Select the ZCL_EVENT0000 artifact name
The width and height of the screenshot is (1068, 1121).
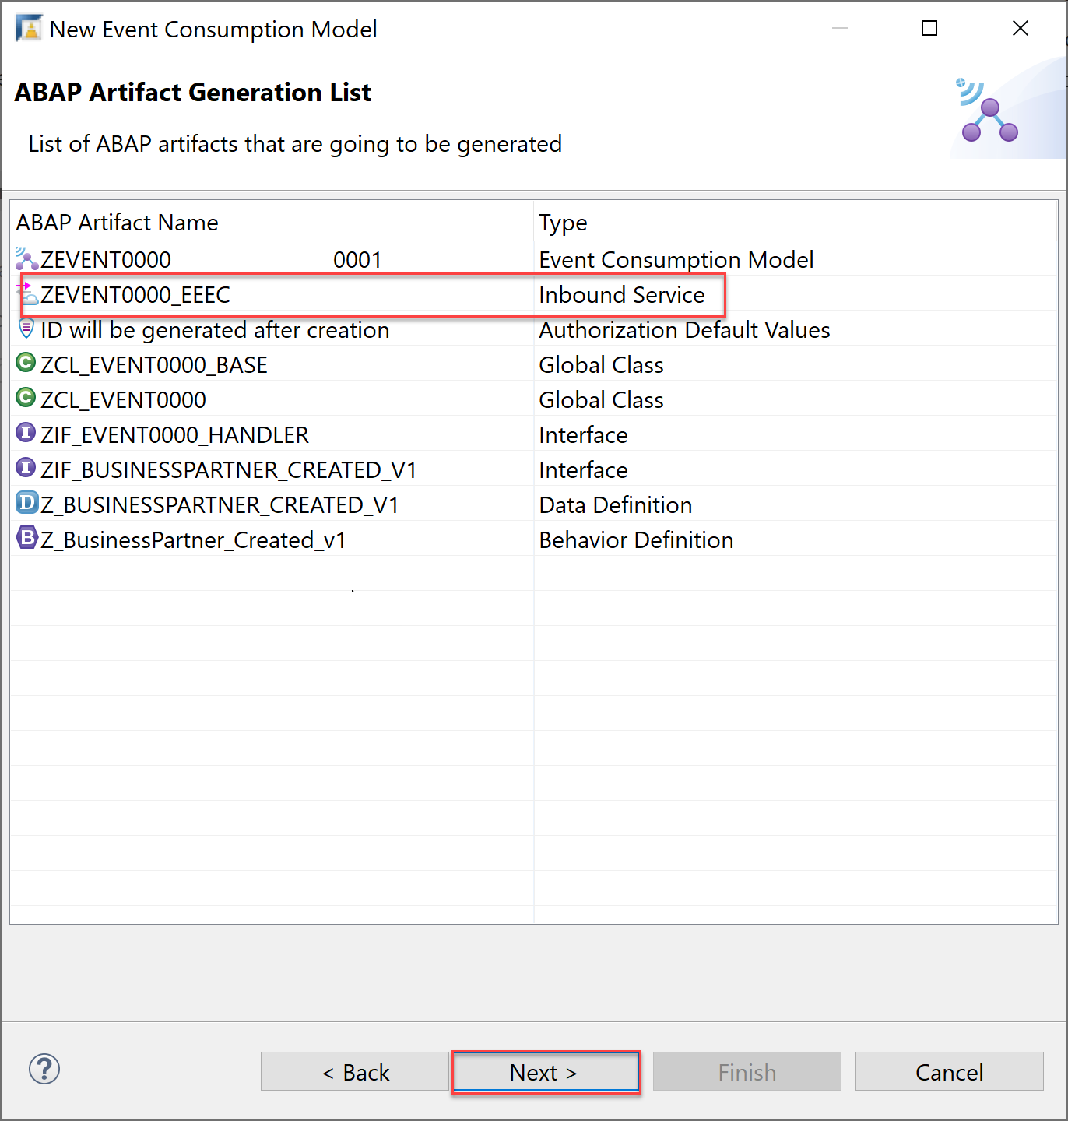tap(123, 400)
